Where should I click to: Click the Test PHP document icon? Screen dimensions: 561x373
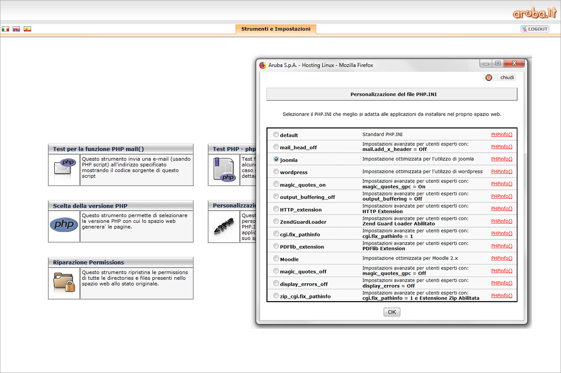pos(224,169)
